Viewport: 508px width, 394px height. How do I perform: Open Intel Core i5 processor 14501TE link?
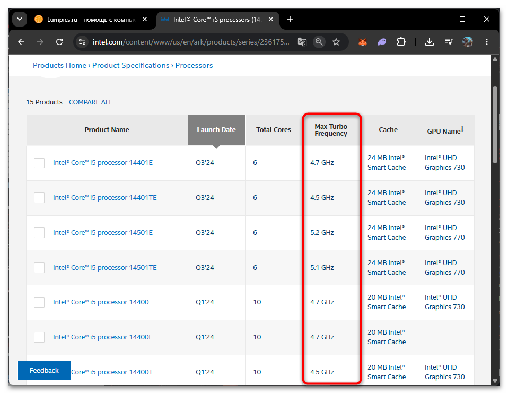pos(104,268)
